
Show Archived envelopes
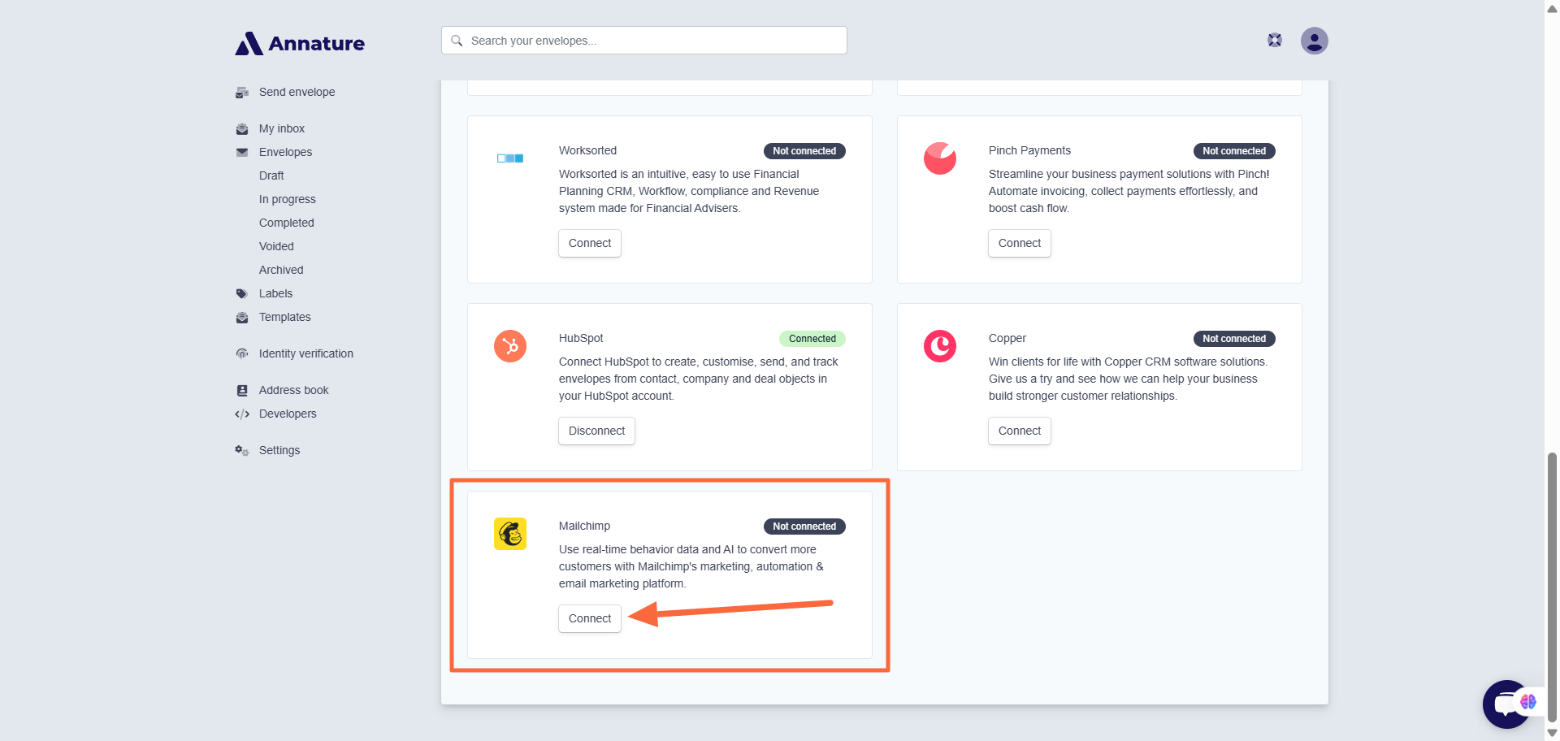(x=281, y=270)
